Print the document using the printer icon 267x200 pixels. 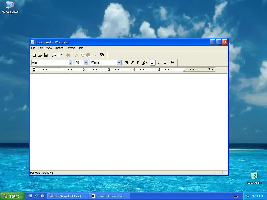click(54, 55)
